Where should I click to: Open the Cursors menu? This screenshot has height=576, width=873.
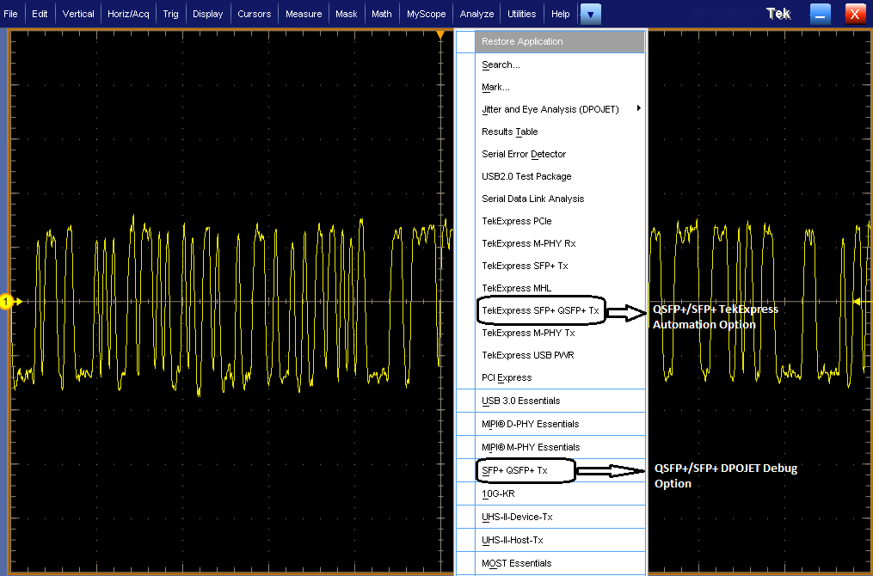click(x=255, y=14)
